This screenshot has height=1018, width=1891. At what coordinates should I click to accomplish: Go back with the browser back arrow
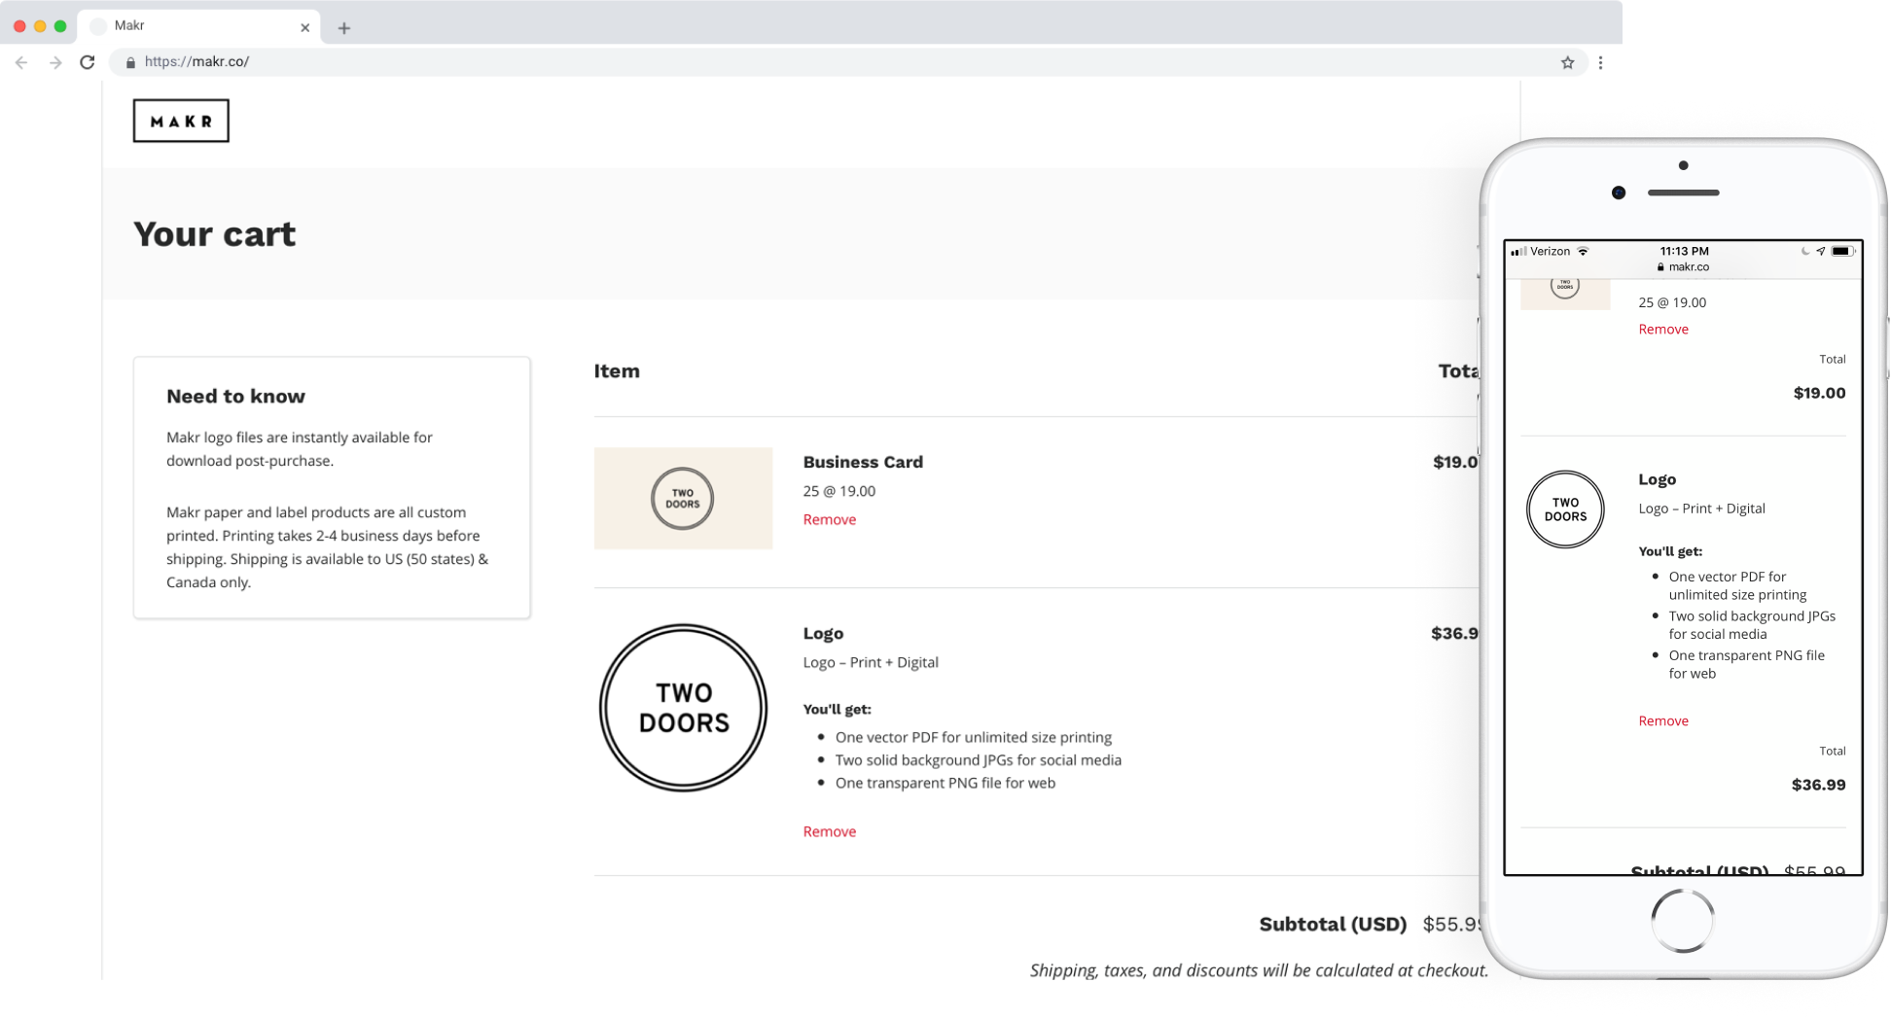21,62
